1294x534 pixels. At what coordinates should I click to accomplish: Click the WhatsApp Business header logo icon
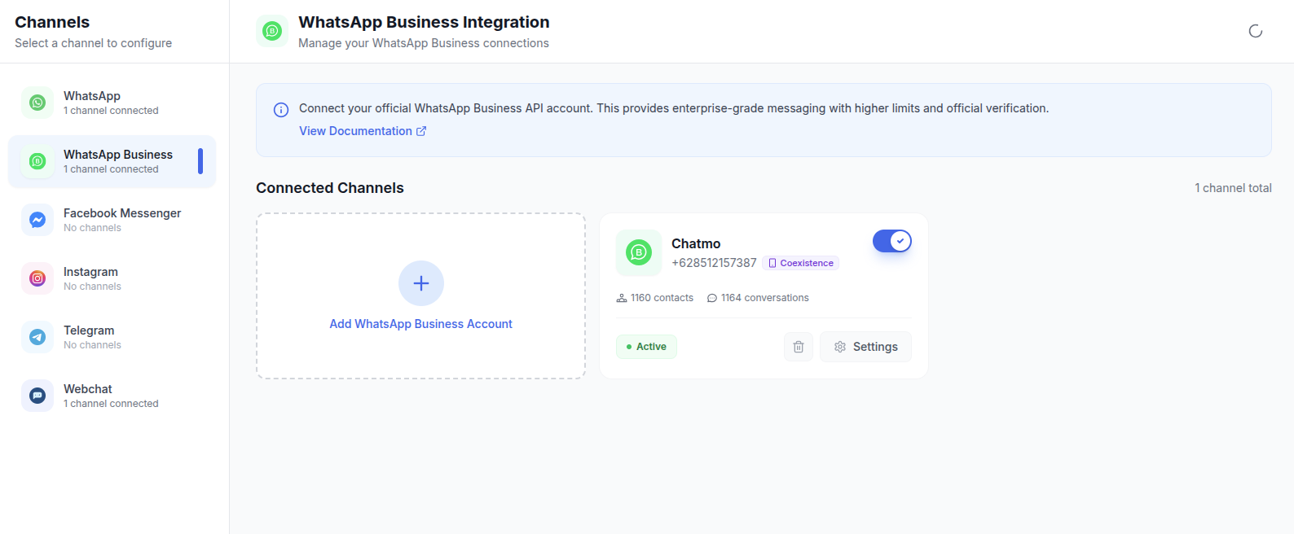click(272, 31)
